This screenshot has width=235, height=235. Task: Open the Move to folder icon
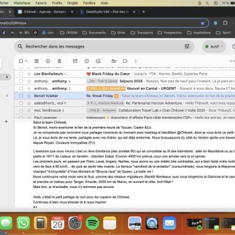tap(114, 61)
